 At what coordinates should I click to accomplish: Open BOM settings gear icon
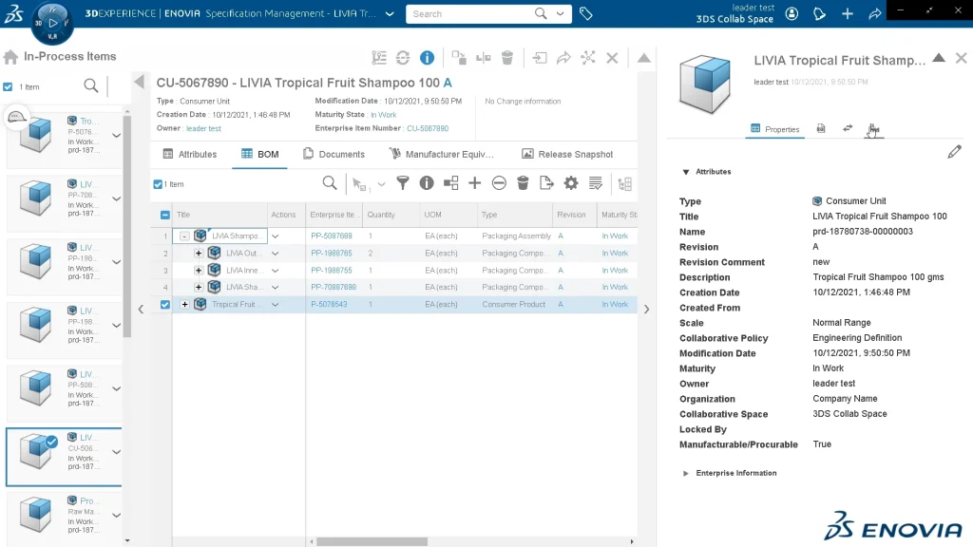[571, 183]
